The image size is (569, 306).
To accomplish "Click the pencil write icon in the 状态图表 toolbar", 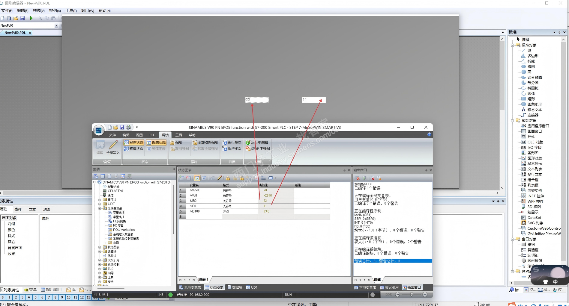I will (x=219, y=178).
